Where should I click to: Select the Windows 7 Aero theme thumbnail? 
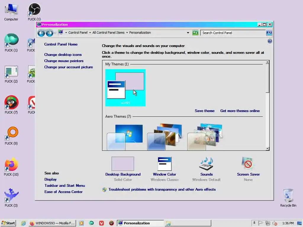point(125,137)
